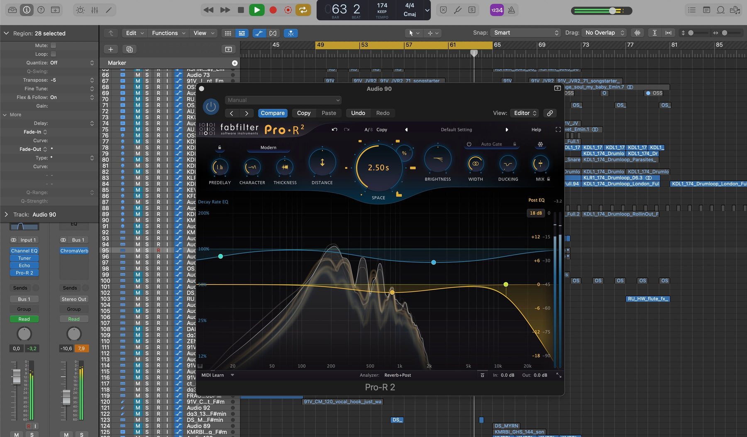This screenshot has width=747, height=437.
Task: Click the green Play button
Action: point(257,10)
